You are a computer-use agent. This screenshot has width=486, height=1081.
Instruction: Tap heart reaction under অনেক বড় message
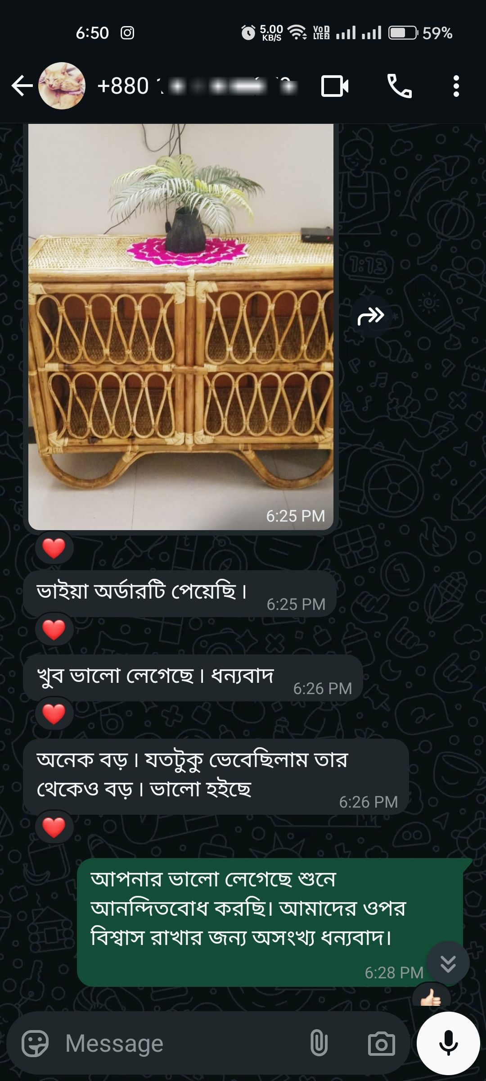pyautogui.click(x=54, y=827)
